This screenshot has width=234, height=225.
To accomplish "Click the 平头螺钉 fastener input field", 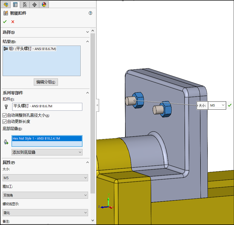I will [47, 106].
